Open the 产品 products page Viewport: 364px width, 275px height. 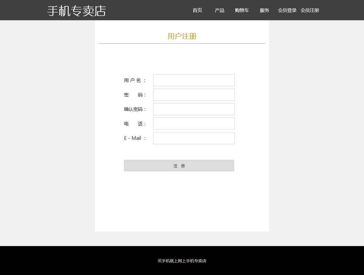point(219,10)
